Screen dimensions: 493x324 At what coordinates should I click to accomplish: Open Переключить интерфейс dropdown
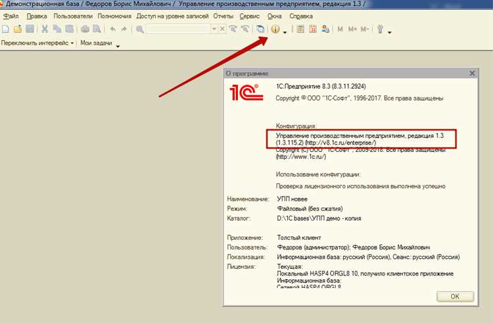[37, 43]
